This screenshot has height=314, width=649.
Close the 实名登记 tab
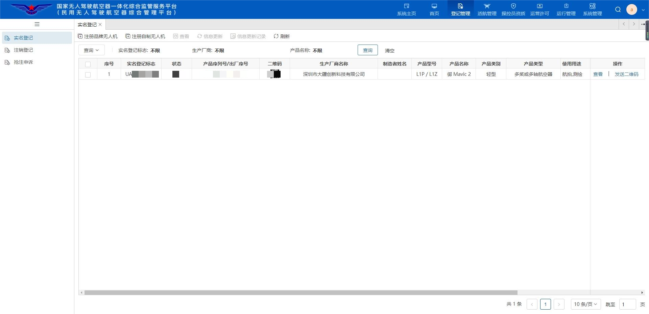pos(100,24)
